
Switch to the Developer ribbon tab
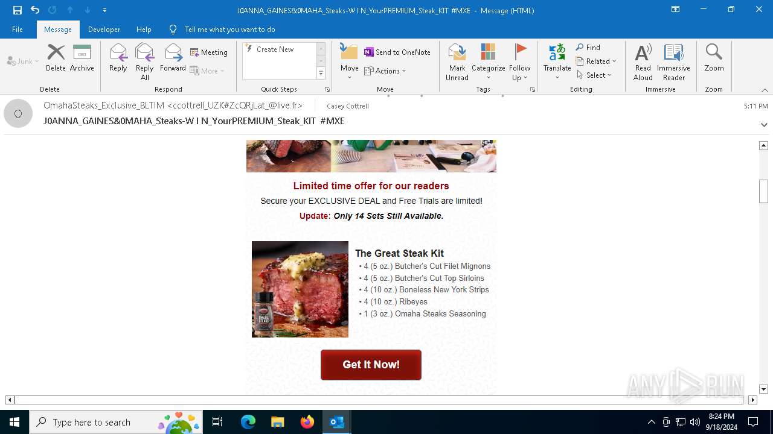tap(104, 30)
